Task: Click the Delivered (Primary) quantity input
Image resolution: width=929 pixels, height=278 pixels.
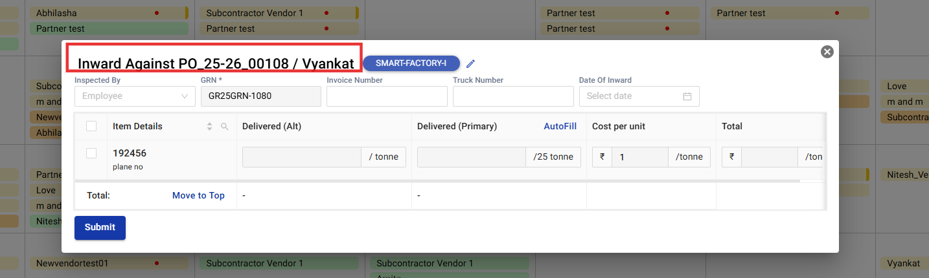Action: [472, 157]
